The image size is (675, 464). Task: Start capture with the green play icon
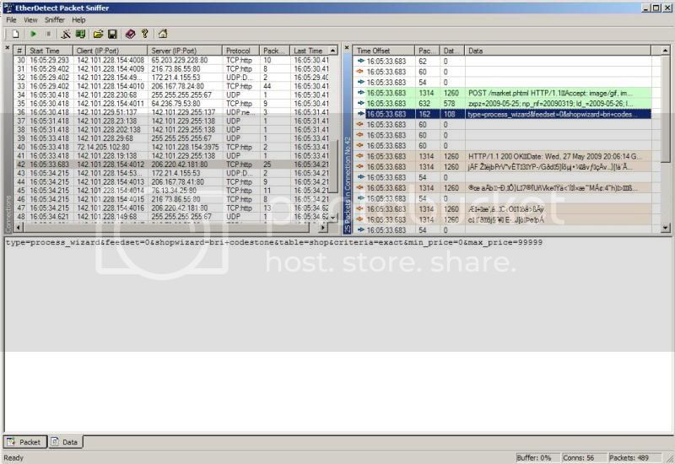[34, 34]
